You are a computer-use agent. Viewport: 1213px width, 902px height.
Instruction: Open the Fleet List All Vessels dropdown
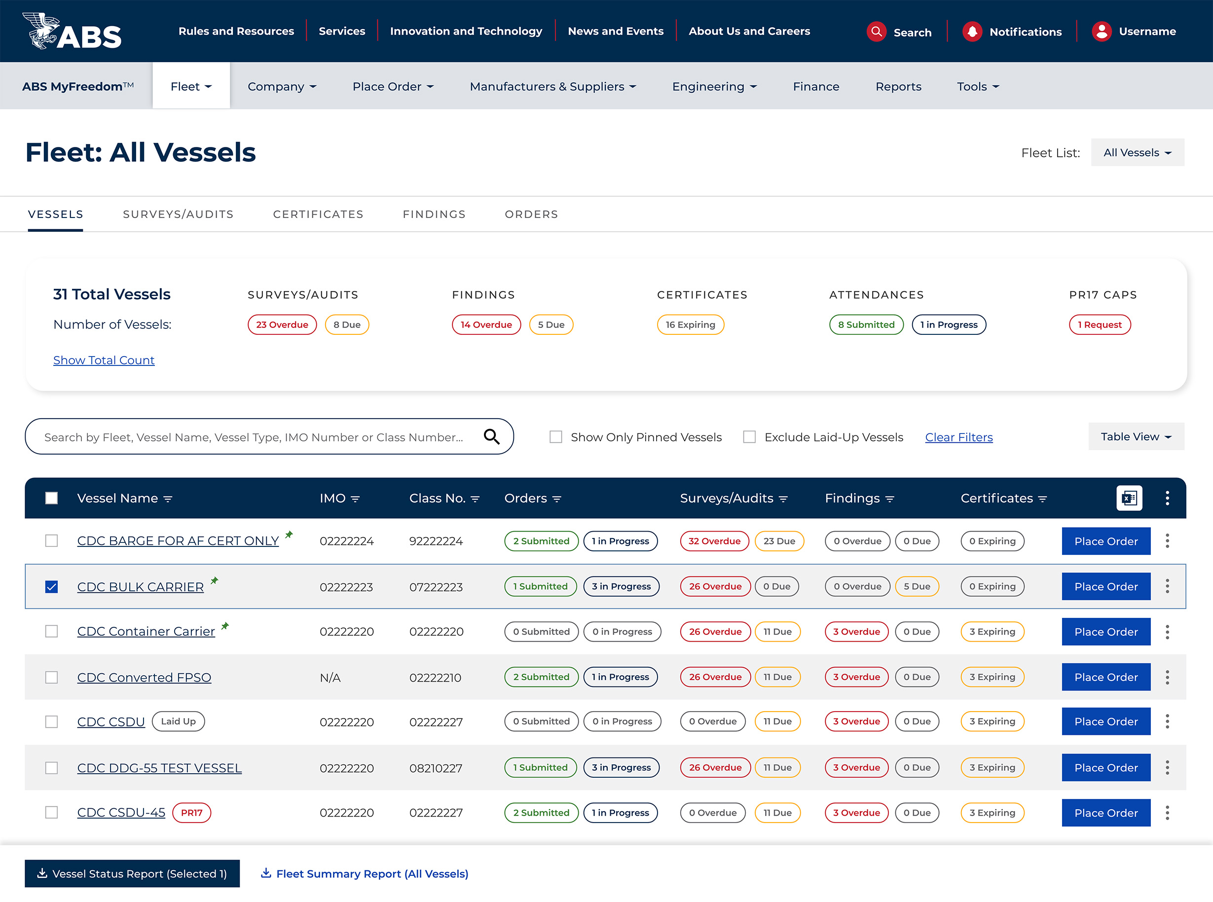(x=1137, y=152)
